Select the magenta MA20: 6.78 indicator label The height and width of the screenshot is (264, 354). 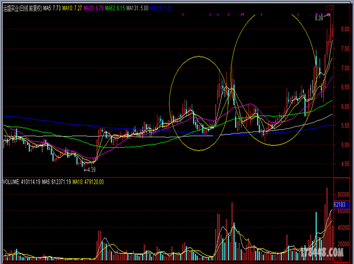(94, 9)
